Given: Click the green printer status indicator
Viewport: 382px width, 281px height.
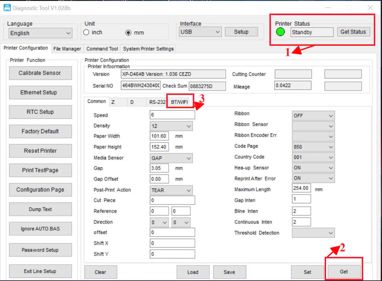Looking at the screenshot, I should click(x=280, y=32).
